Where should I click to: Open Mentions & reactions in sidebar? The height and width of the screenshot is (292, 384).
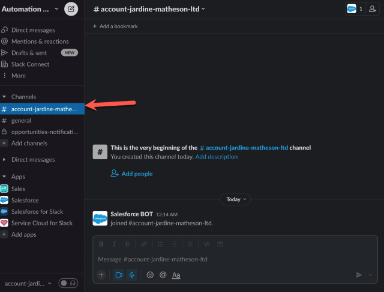pyautogui.click(x=40, y=41)
